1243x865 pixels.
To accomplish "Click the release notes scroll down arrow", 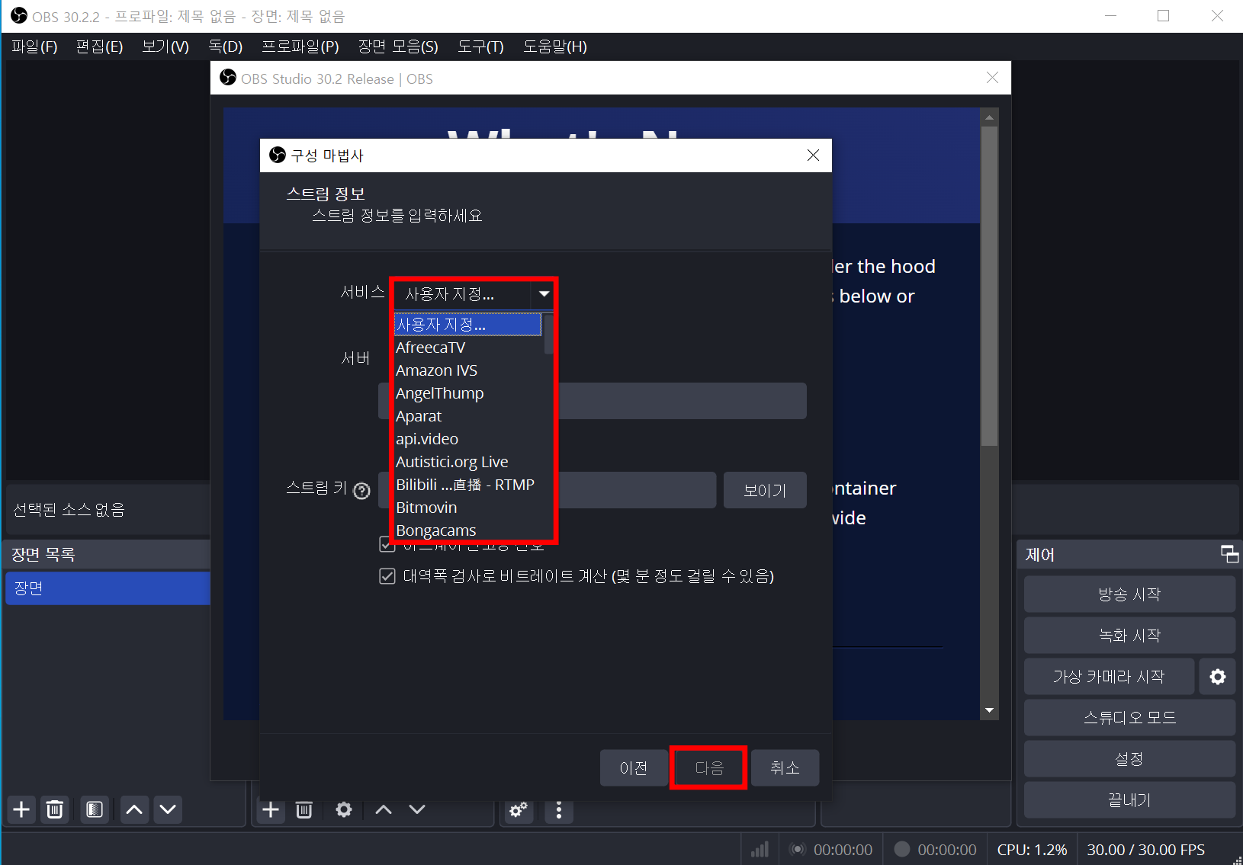I will coord(989,710).
